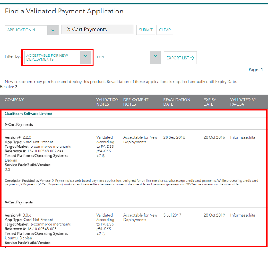Viewport: 268px width, 253px height.
Task: Click the Debian platform under version 2.2.0
Action: 11,160
